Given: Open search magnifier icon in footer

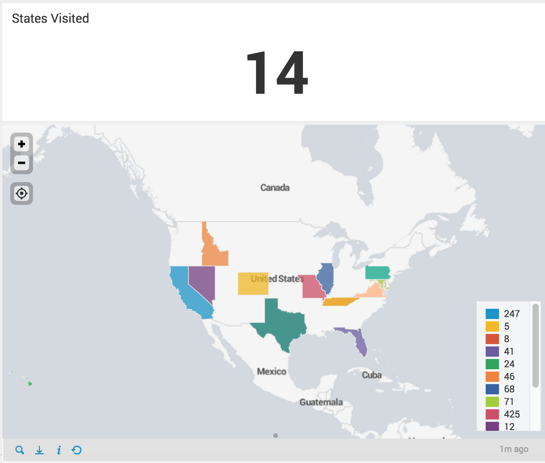Looking at the screenshot, I should (20, 450).
